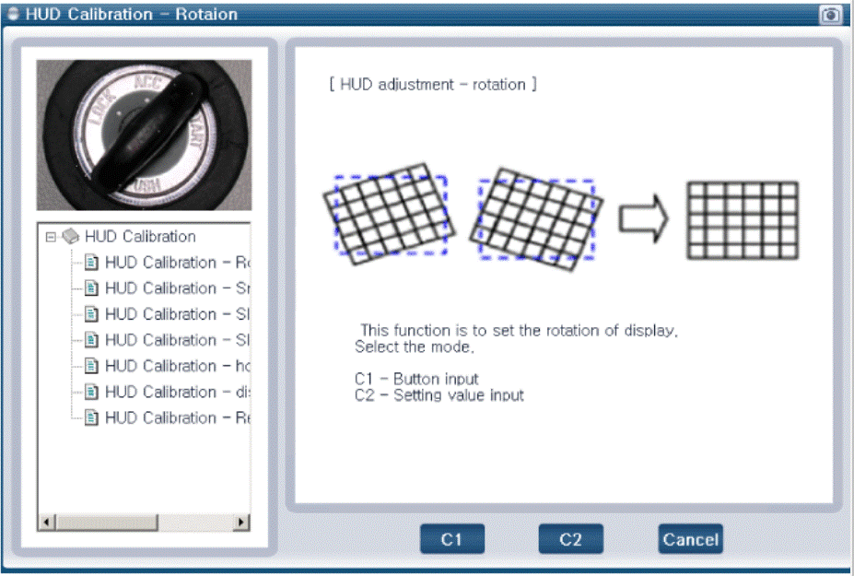Click the camera screenshot icon in the title bar

(x=830, y=15)
